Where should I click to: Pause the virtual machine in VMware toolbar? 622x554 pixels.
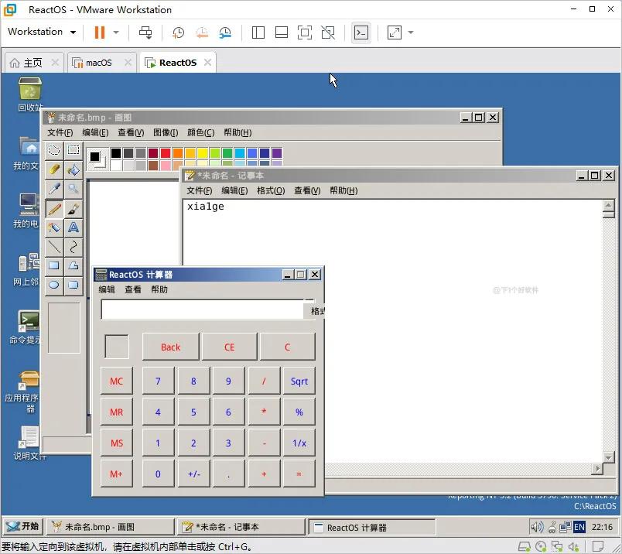point(98,32)
